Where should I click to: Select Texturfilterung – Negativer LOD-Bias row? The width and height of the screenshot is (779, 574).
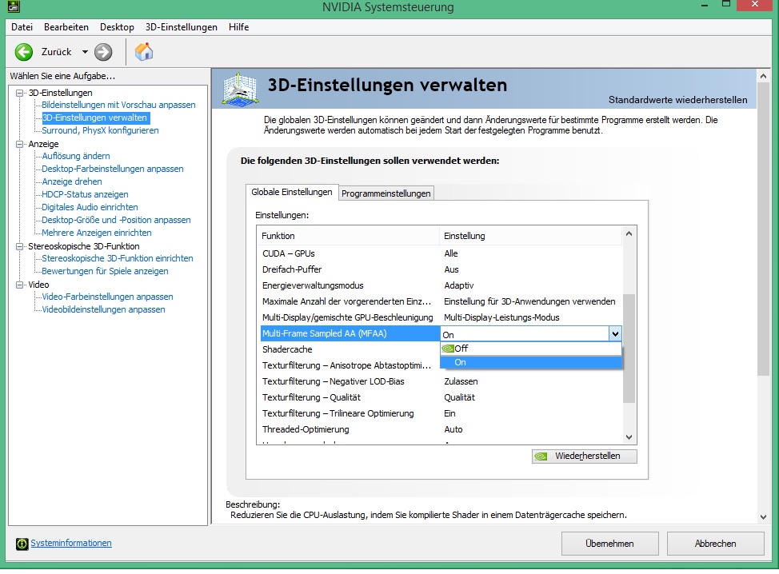441,381
